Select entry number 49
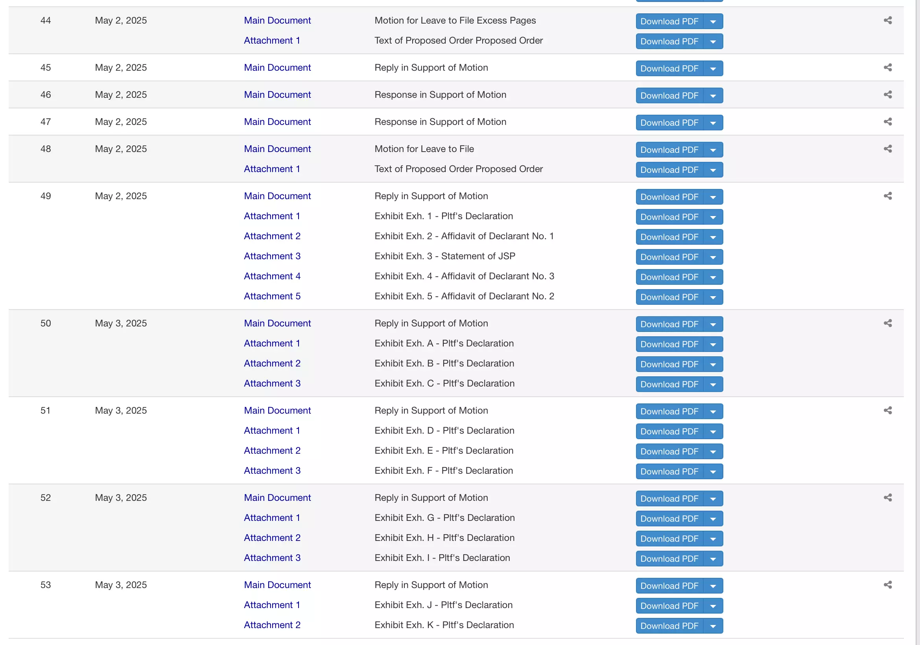 click(46, 196)
